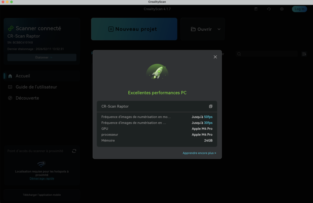Select the 24GB Mémoire value

(208, 141)
